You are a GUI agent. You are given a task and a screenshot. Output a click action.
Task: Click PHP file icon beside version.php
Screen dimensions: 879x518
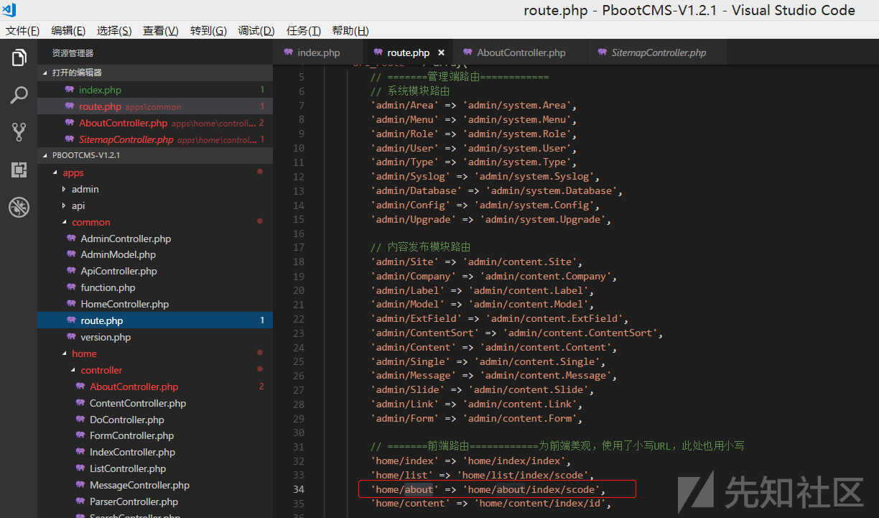(x=71, y=337)
